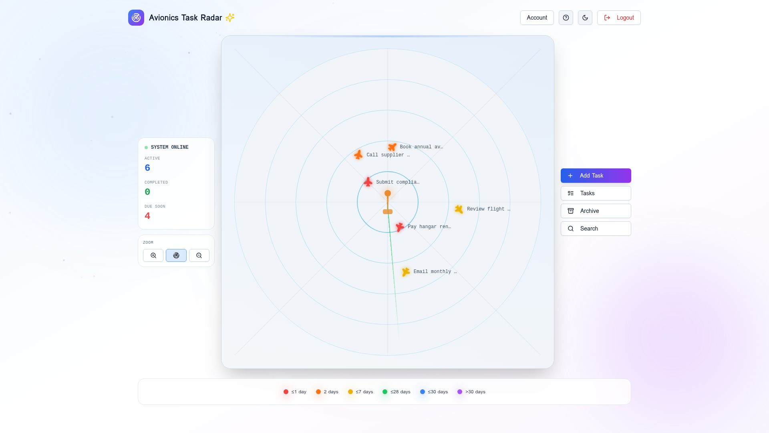The width and height of the screenshot is (769, 433).
Task: Click the yellow ≤7 days legend dot
Action: point(350,392)
